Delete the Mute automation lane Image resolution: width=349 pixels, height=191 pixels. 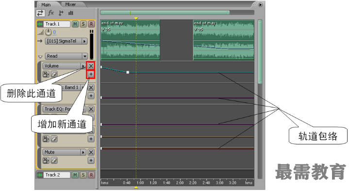click(x=91, y=152)
